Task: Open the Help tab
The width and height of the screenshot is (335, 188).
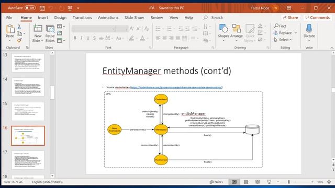Action: point(188,17)
